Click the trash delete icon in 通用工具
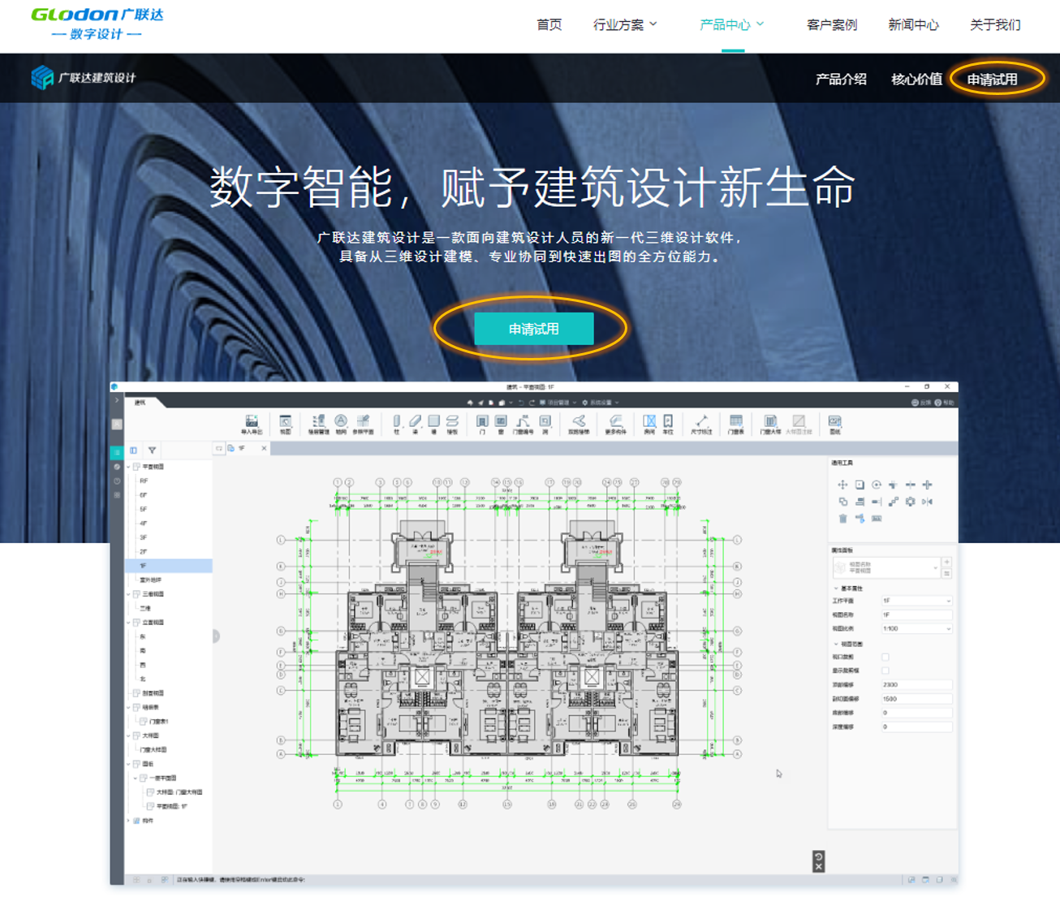The width and height of the screenshot is (1060, 910). tap(842, 519)
